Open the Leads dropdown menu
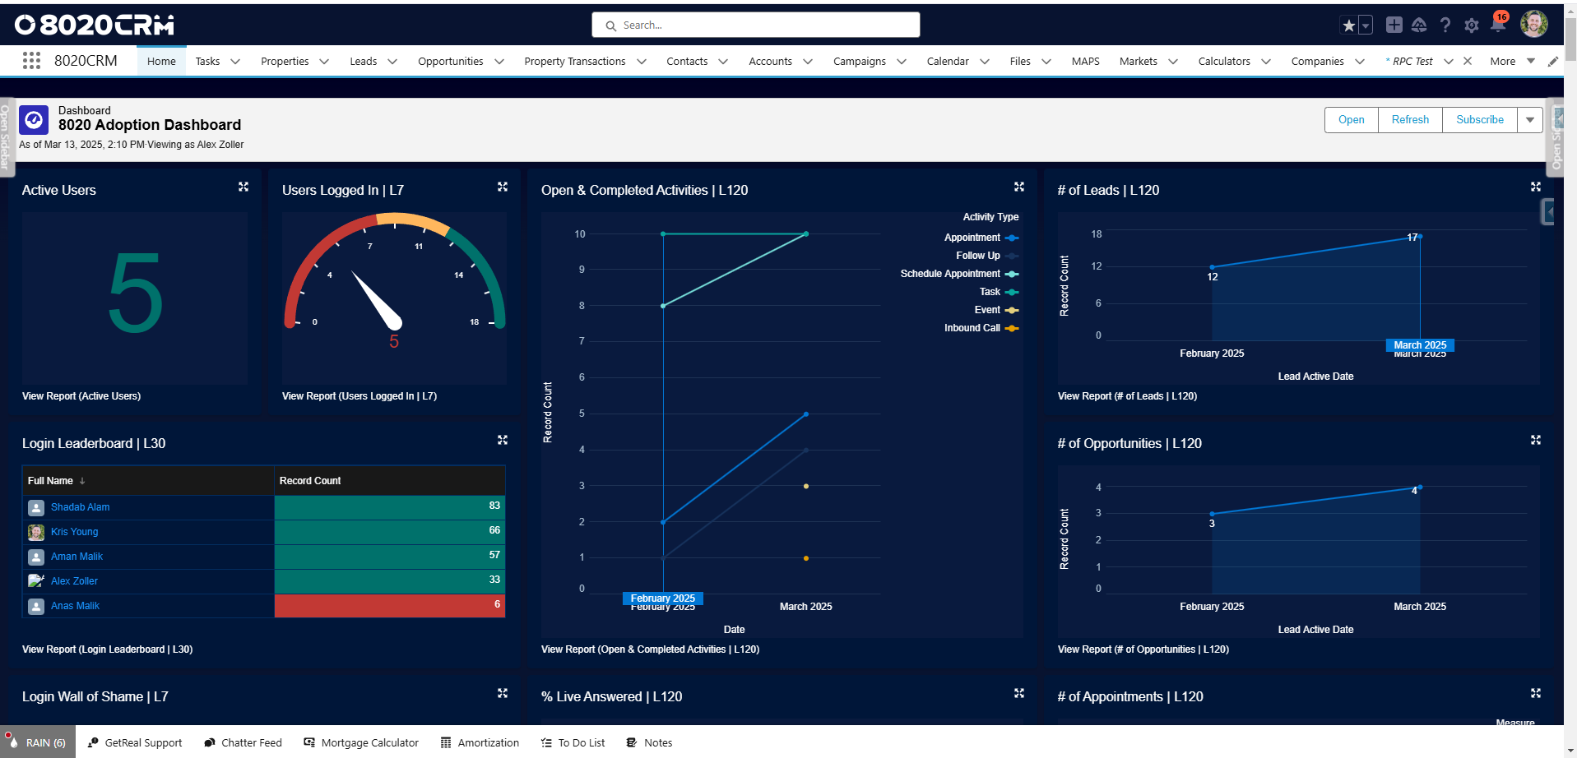The image size is (1577, 758). point(392,61)
